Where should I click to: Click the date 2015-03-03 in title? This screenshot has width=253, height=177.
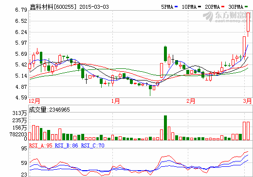click(x=94, y=7)
